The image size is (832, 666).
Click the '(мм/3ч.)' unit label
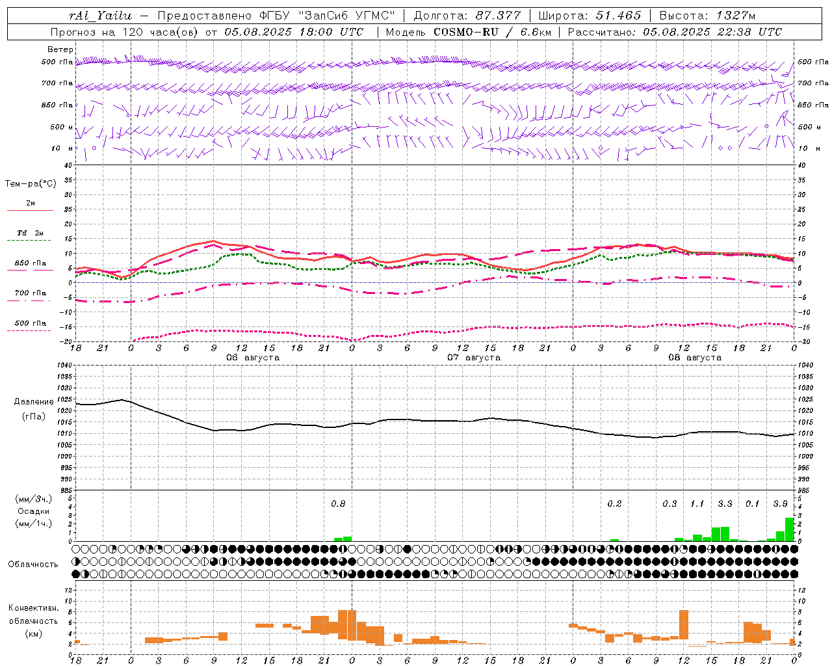[33, 499]
